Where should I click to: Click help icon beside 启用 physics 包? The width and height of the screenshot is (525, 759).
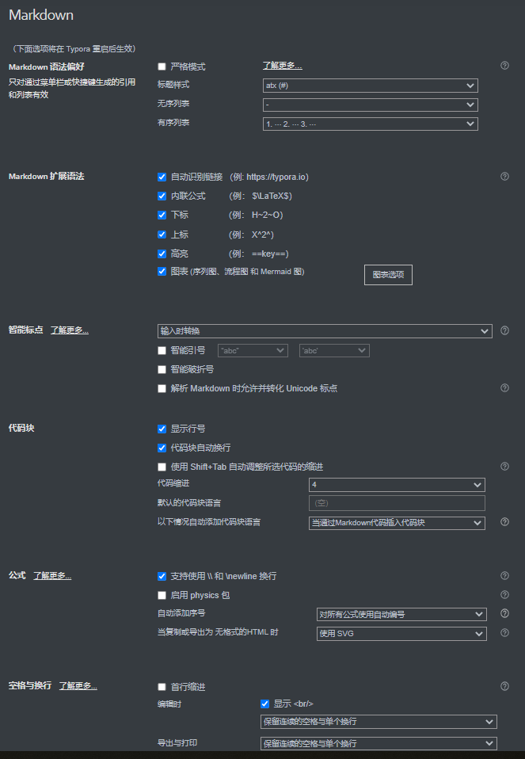point(504,595)
